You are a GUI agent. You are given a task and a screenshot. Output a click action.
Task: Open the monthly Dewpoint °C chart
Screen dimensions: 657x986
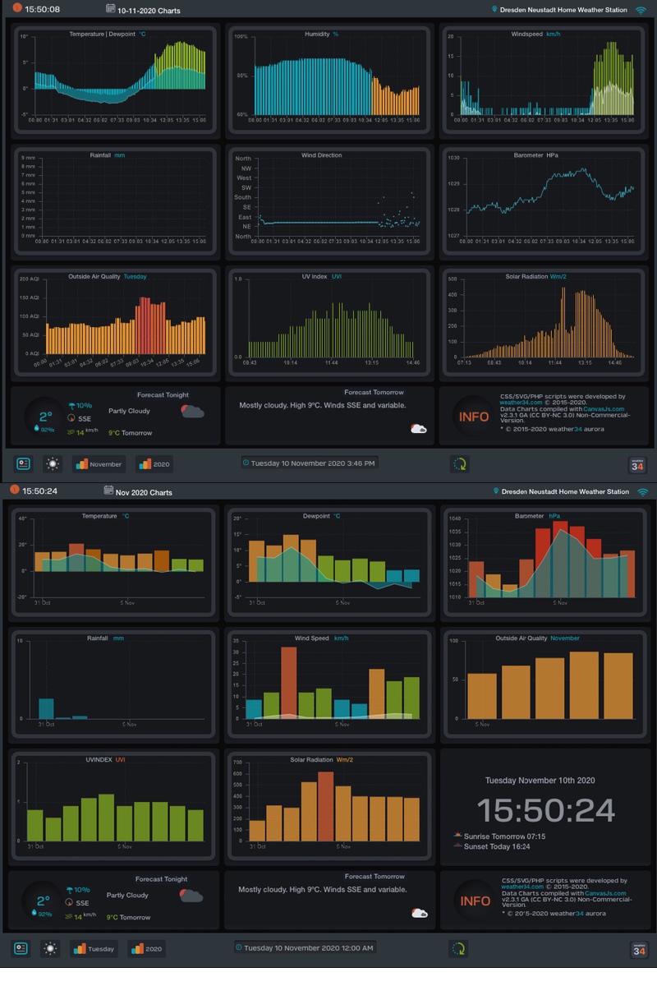coord(328,563)
